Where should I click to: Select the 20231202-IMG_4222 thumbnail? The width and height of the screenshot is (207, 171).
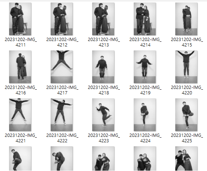click(x=62, y=115)
